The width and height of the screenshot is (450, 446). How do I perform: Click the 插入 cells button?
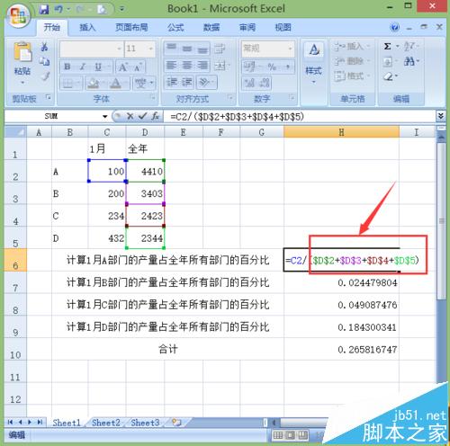click(351, 47)
